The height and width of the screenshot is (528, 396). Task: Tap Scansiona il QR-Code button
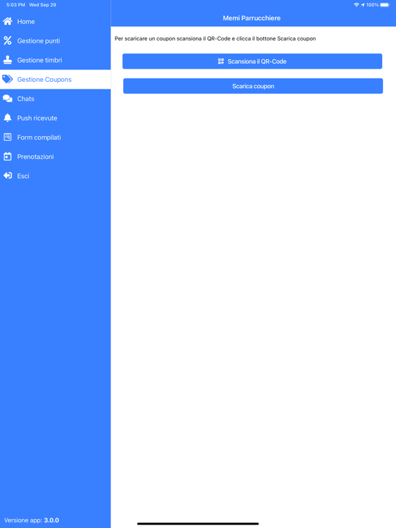pos(252,61)
